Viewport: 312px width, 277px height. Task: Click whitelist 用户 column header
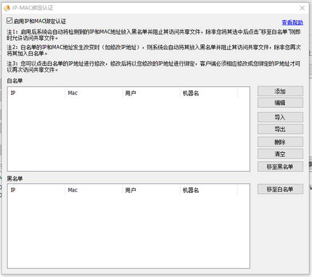(x=151, y=93)
